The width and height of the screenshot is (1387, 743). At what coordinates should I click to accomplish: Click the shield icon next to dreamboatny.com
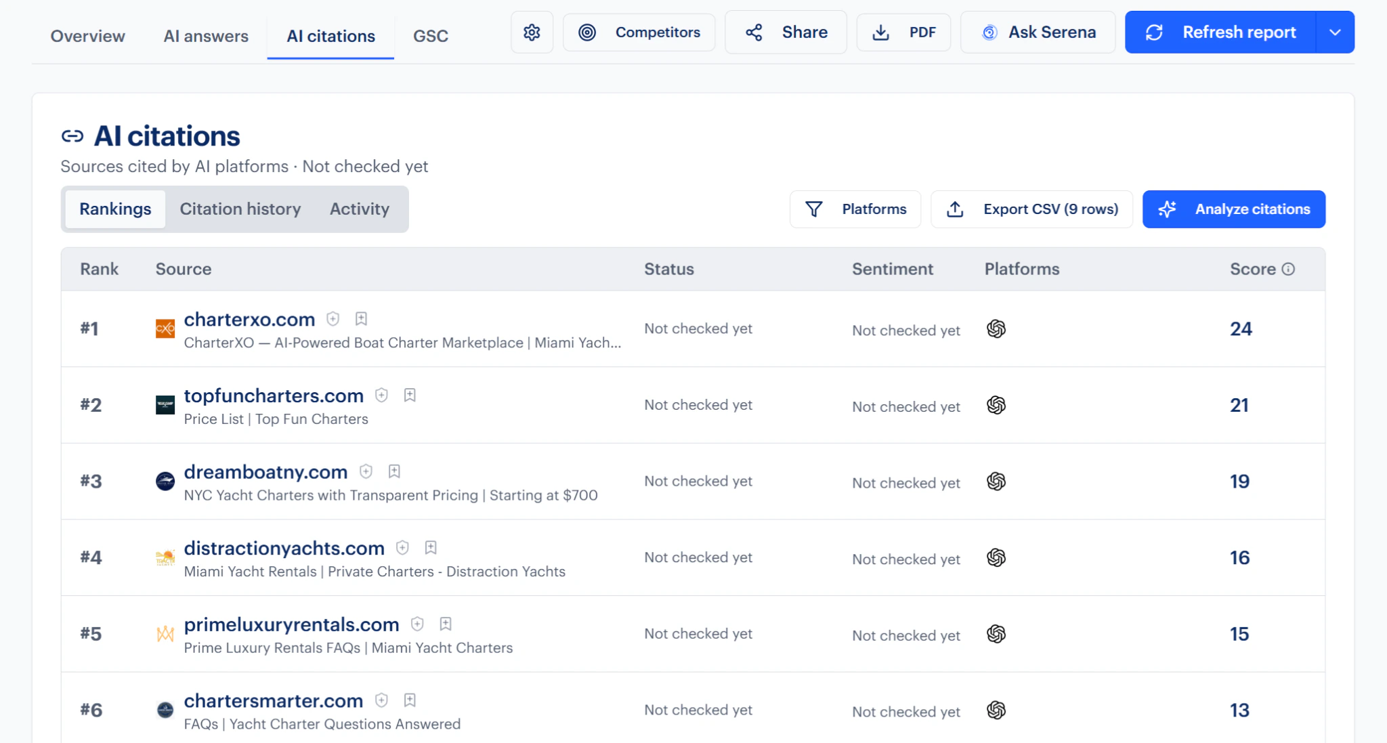(x=366, y=471)
